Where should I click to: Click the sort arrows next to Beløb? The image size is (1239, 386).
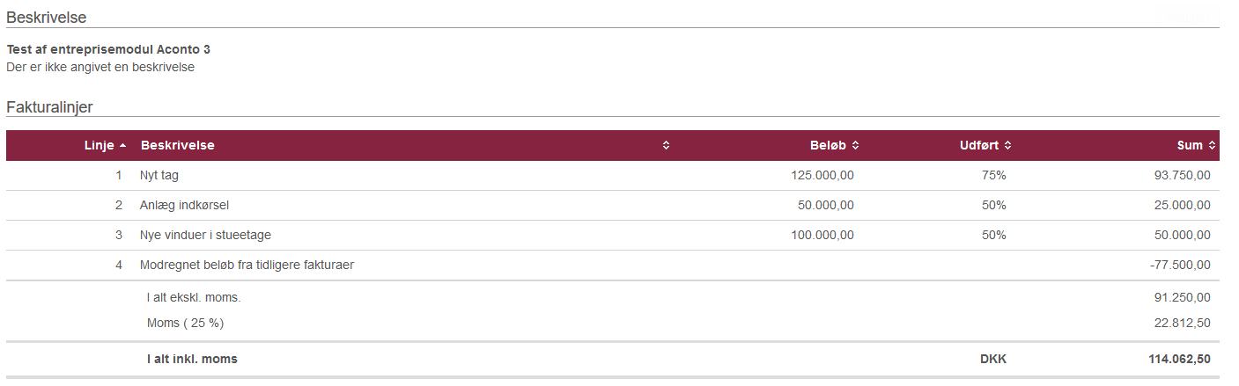[856, 146]
